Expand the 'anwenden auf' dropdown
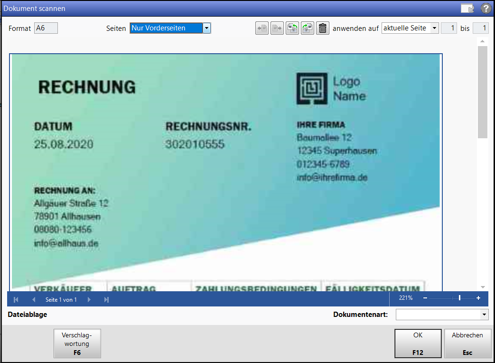This screenshot has height=363, width=495. click(x=434, y=29)
